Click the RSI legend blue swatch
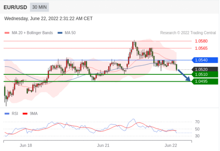This screenshot has height=151, width=220. 7,114
